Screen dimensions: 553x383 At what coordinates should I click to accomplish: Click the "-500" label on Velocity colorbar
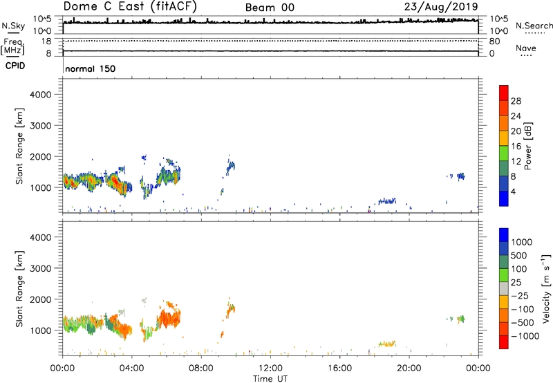[523, 322]
